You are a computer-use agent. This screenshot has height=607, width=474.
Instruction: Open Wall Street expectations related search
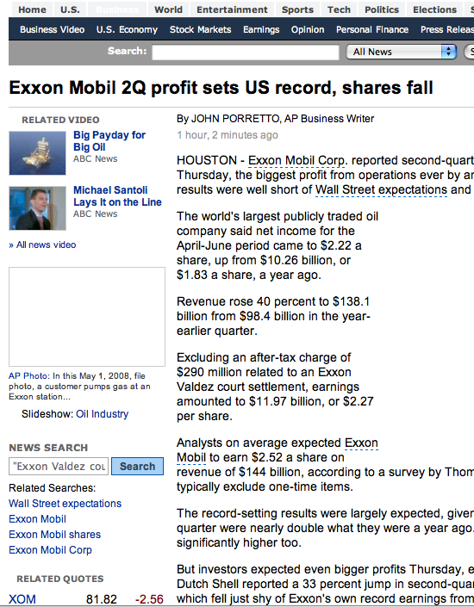tap(65, 504)
